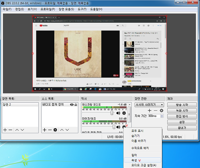
Task: Toggle lock on 비디오 캡쳐 장치 source
Action: click(76, 105)
